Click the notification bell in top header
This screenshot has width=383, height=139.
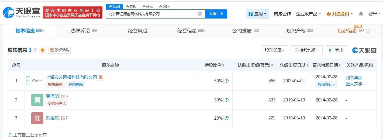361,14
